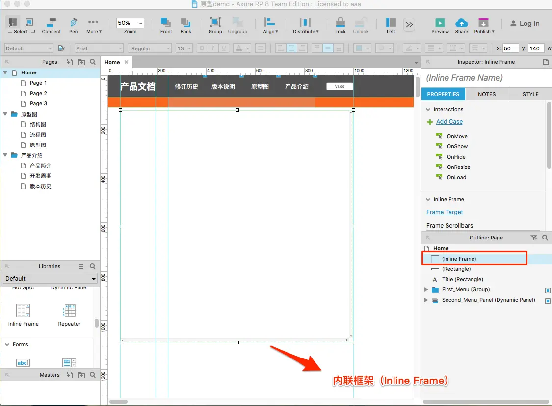This screenshot has height=406, width=552.
Task: Close the Home canvas tab
Action: coord(126,62)
